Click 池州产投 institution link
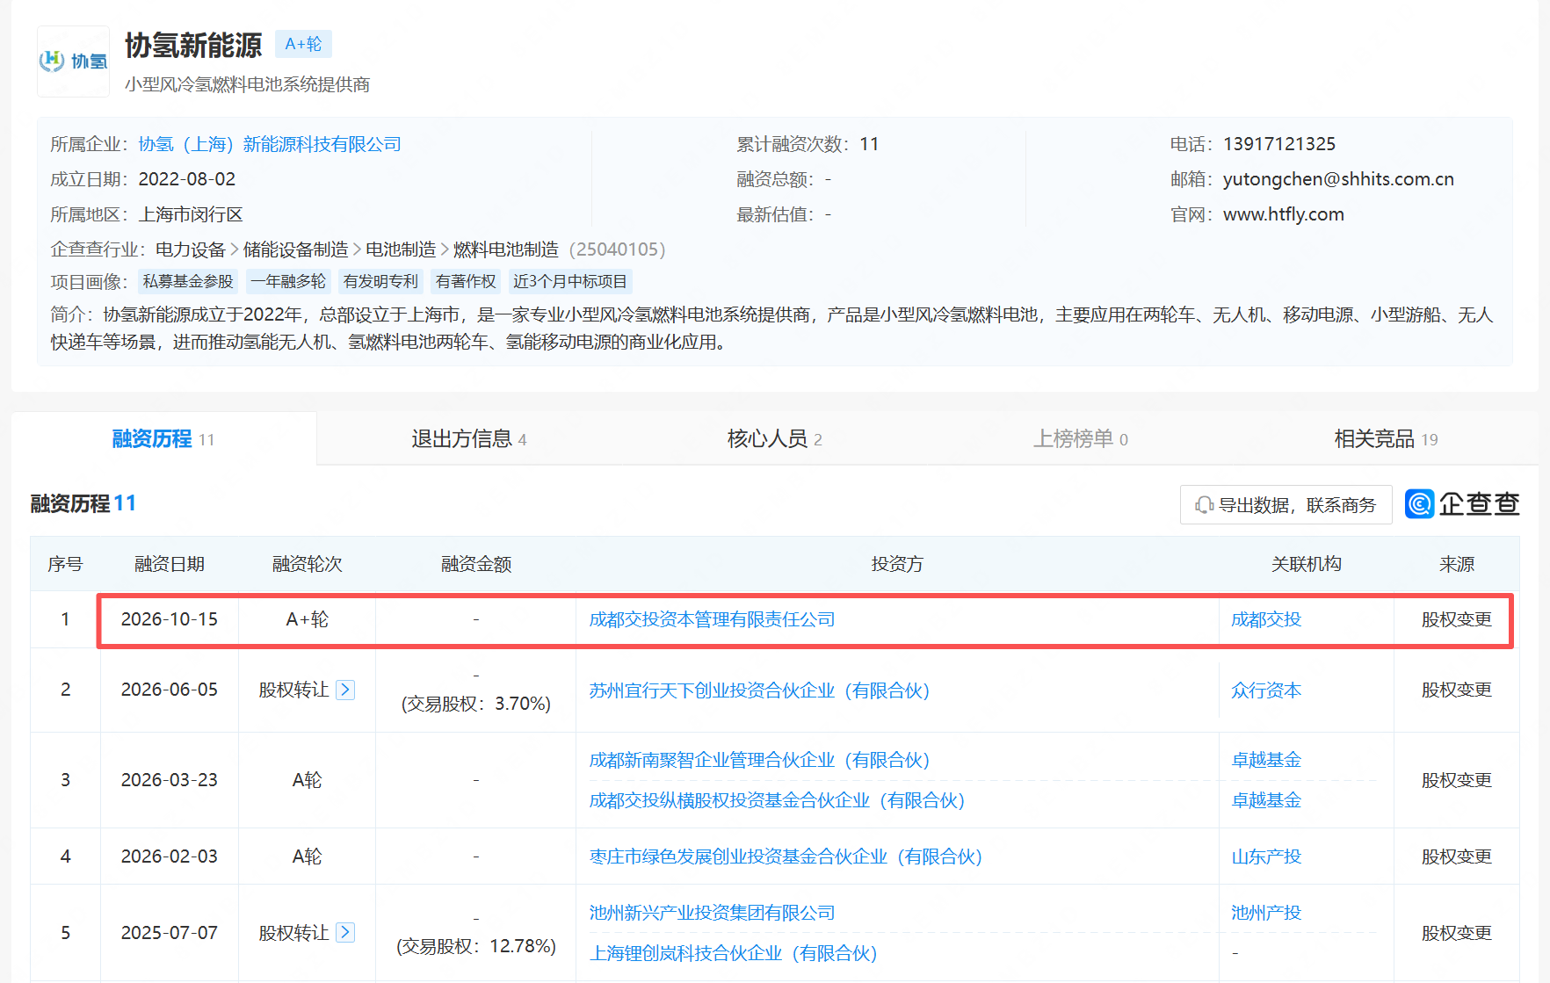The width and height of the screenshot is (1550, 983). tap(1266, 913)
